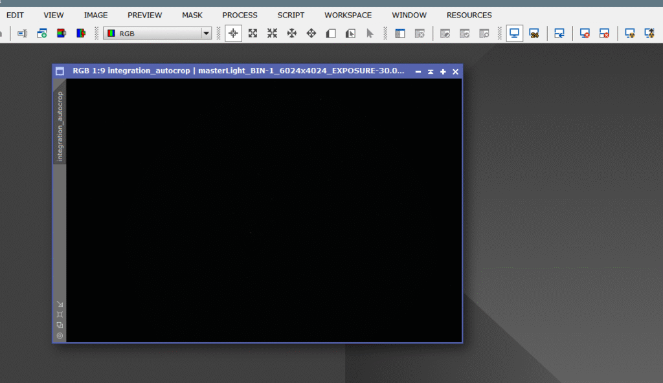Click the first monitor icon with red X
The image size is (663, 383).
pos(585,33)
